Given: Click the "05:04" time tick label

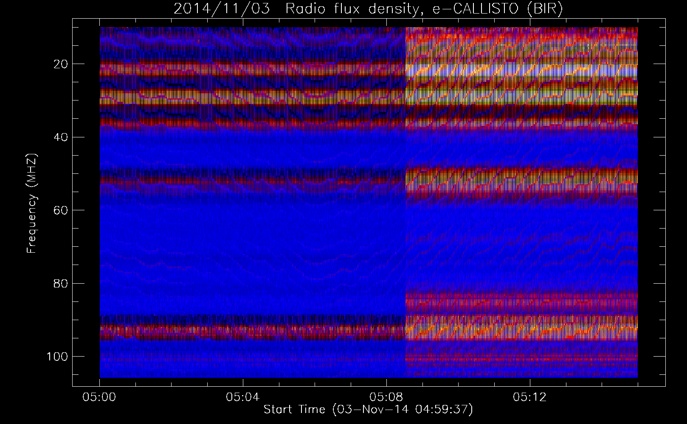Looking at the screenshot, I should pyautogui.click(x=243, y=397).
